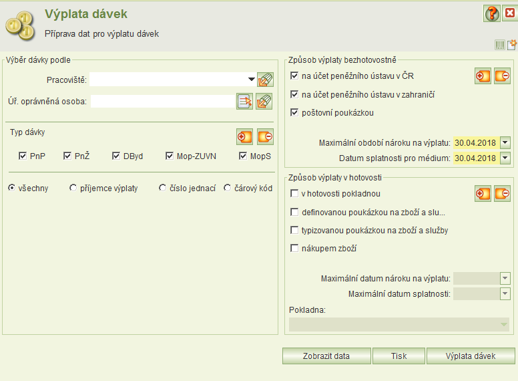Open Maximální datum nároku na výplatu dropdown
The width and height of the screenshot is (518, 381).
(505, 279)
